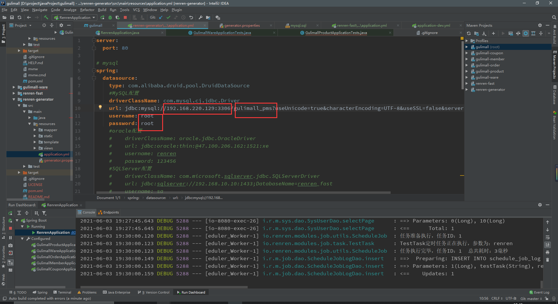Collapse all in the Project panel header
The height and width of the screenshot is (304, 558).
pos(52,25)
